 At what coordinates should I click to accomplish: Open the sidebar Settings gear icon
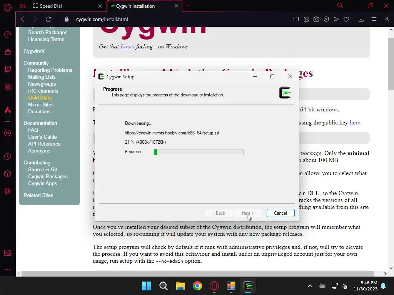pyautogui.click(x=8, y=191)
